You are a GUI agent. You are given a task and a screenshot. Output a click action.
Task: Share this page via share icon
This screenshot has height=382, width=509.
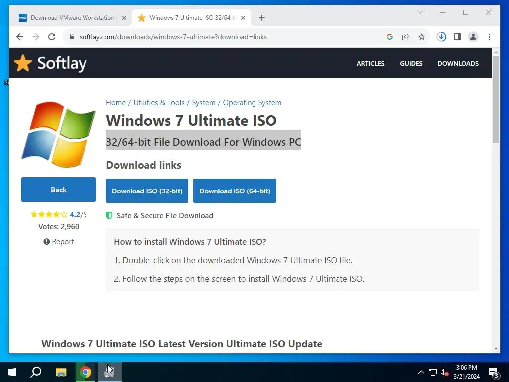406,37
